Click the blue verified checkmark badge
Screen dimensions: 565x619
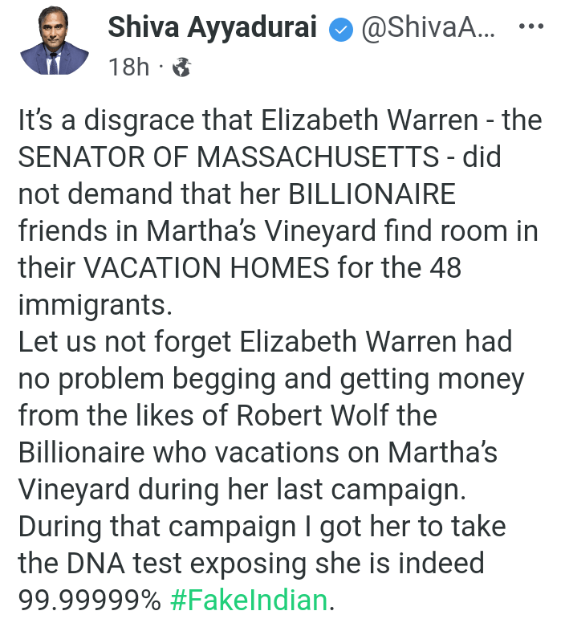[x=341, y=30]
